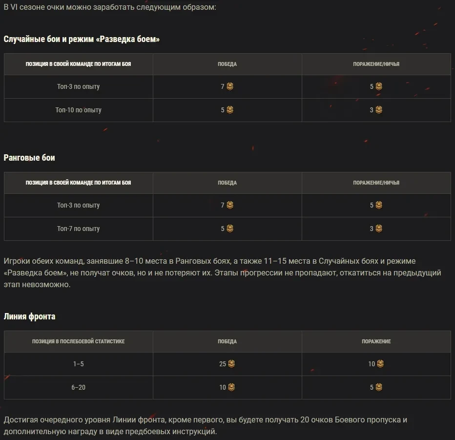Viewport: 455px width, 440px height.
Task: Click points icon beside 7 in Ранговые бои table
Action: (230, 205)
